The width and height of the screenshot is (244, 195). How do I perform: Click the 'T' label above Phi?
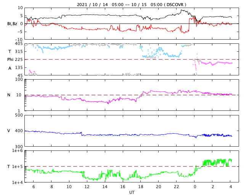[x=10, y=51]
